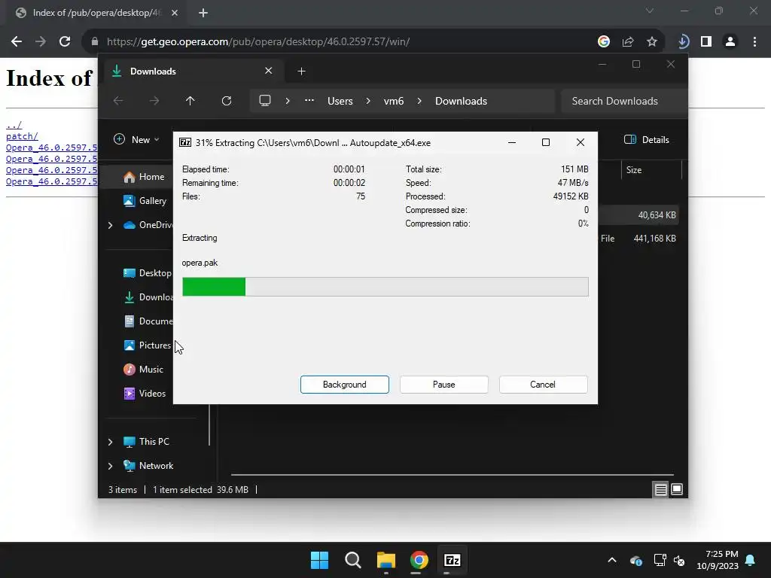Go up one folder in Explorer

pos(190,101)
